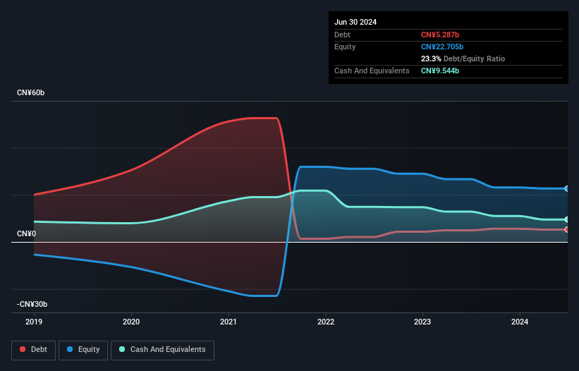Screen dimensions: 579x371
Task: Click the -CN¥30b y-axis label
Action: coord(32,304)
